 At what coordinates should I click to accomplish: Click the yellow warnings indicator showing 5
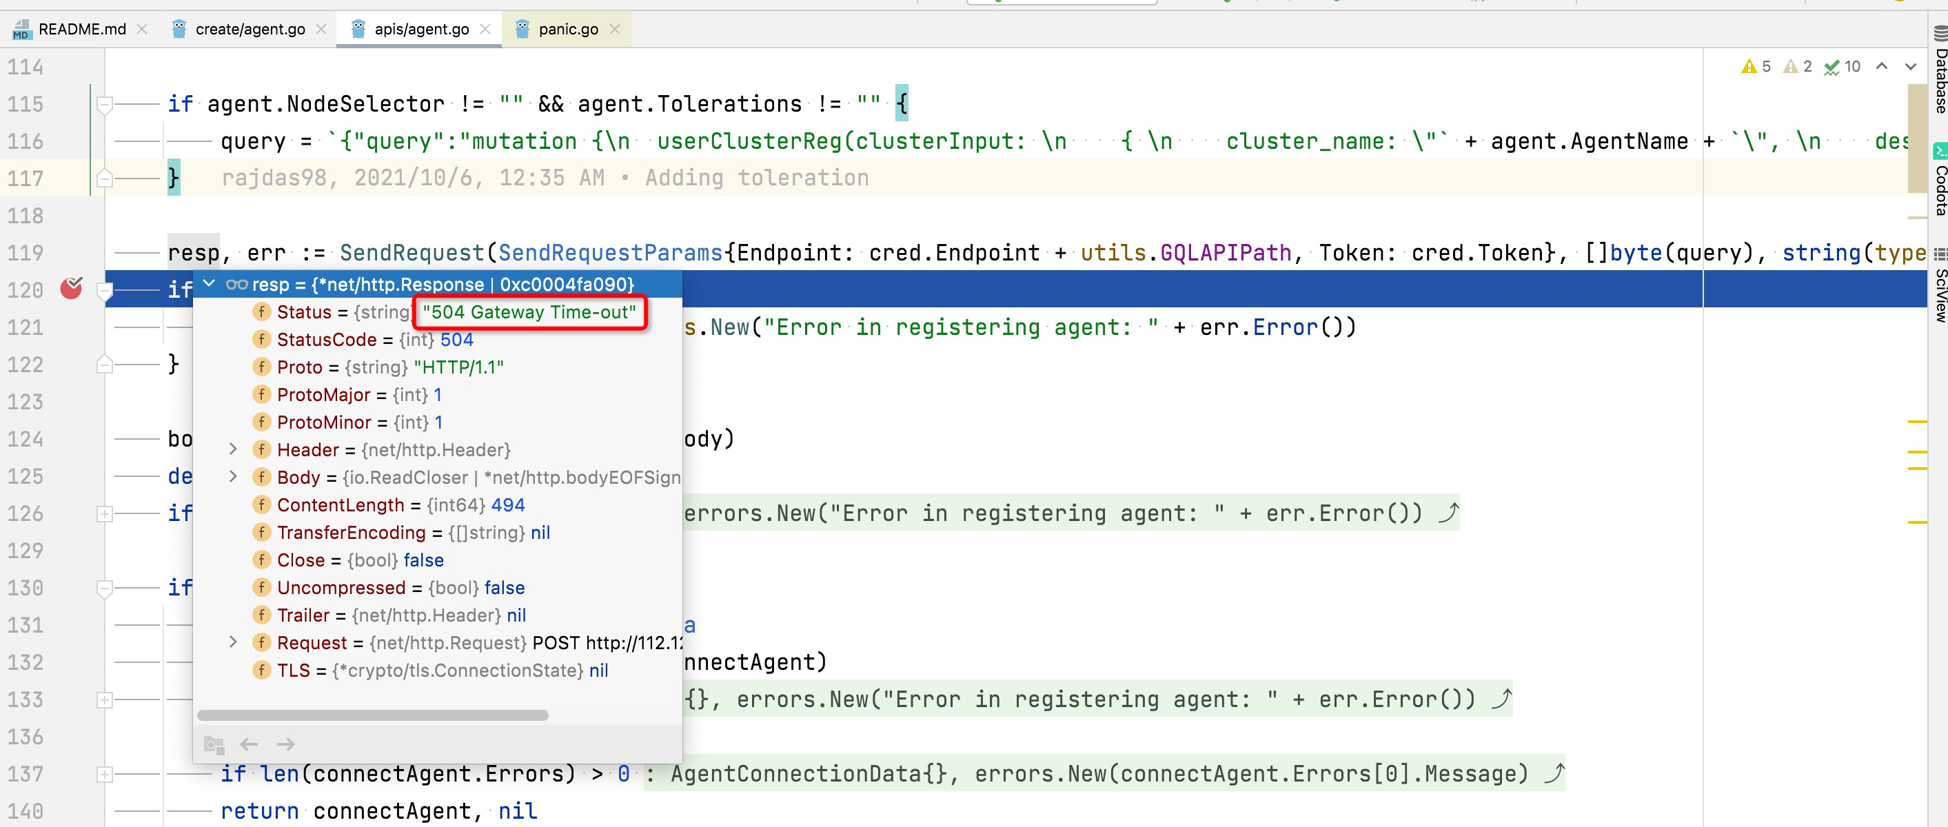(x=1755, y=67)
